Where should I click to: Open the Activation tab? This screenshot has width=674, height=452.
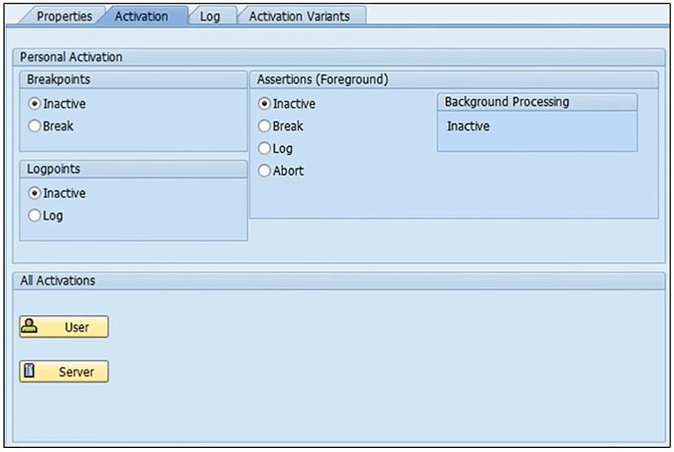(x=141, y=16)
